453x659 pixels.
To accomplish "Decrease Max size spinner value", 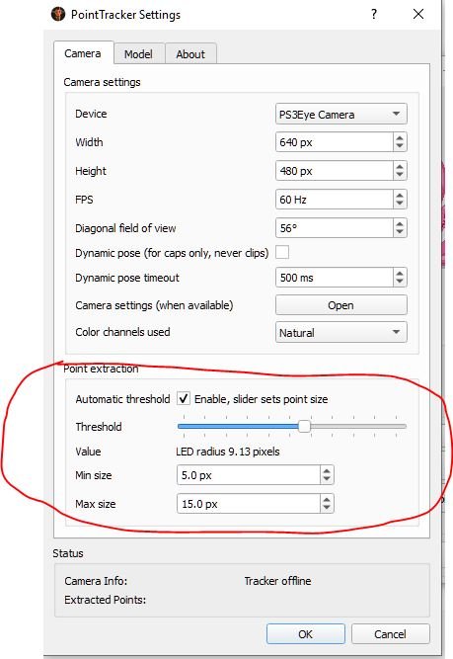I will coord(327,508).
